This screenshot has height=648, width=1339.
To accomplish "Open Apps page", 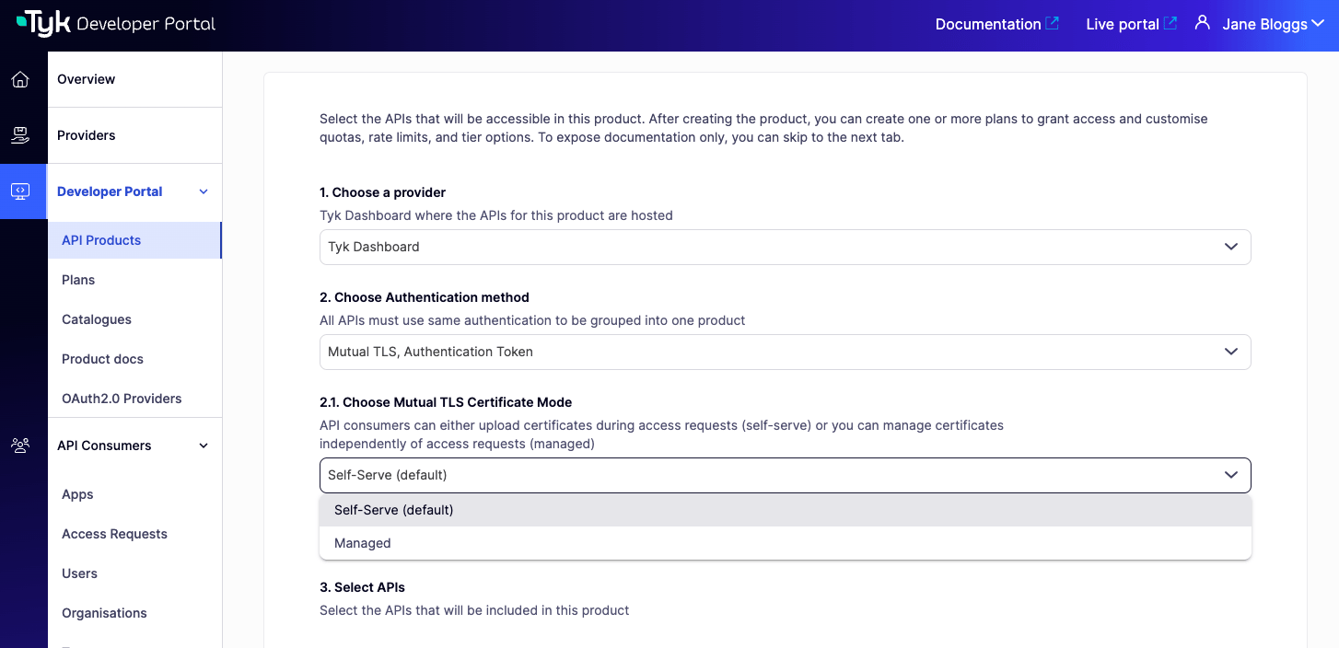I will [77, 494].
